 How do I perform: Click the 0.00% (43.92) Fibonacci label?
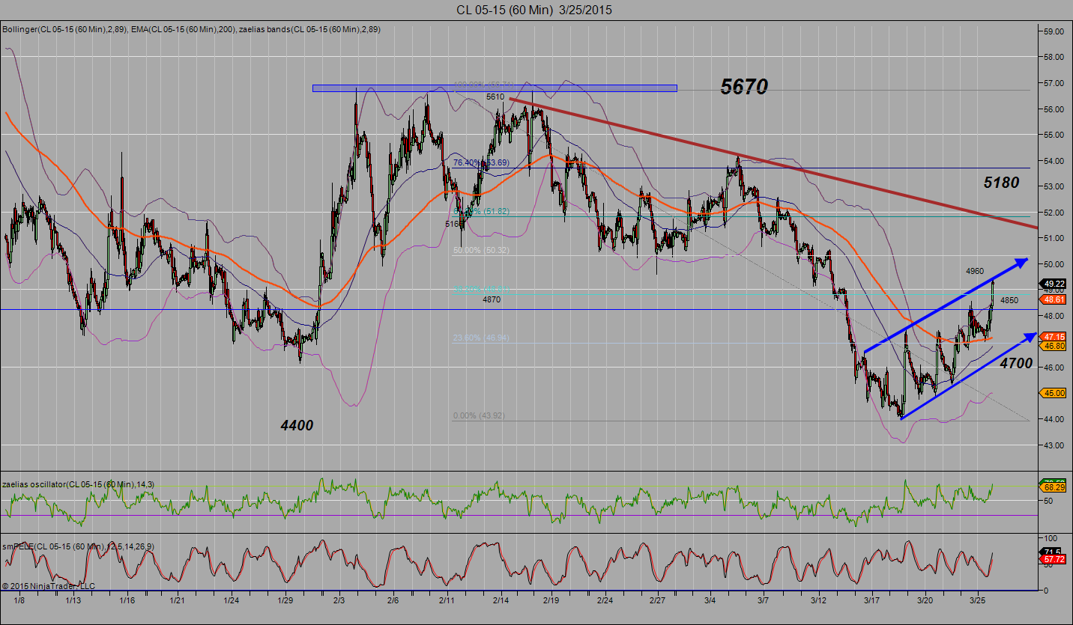tap(479, 416)
